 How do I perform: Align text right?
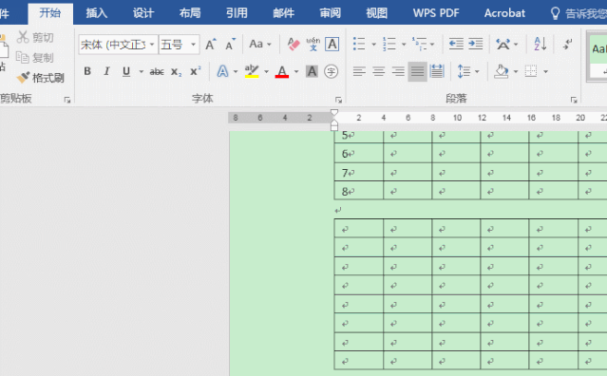point(398,71)
